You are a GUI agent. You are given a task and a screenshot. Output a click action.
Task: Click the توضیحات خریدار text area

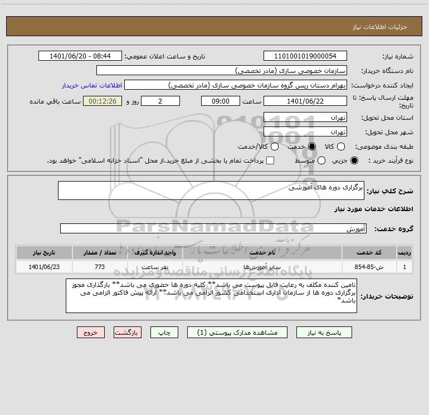point(211,296)
